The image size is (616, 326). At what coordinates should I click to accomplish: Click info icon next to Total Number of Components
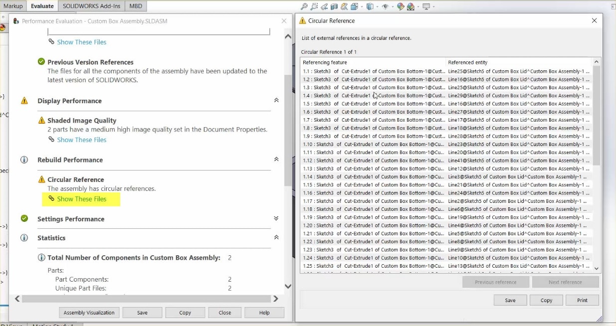[42, 258]
